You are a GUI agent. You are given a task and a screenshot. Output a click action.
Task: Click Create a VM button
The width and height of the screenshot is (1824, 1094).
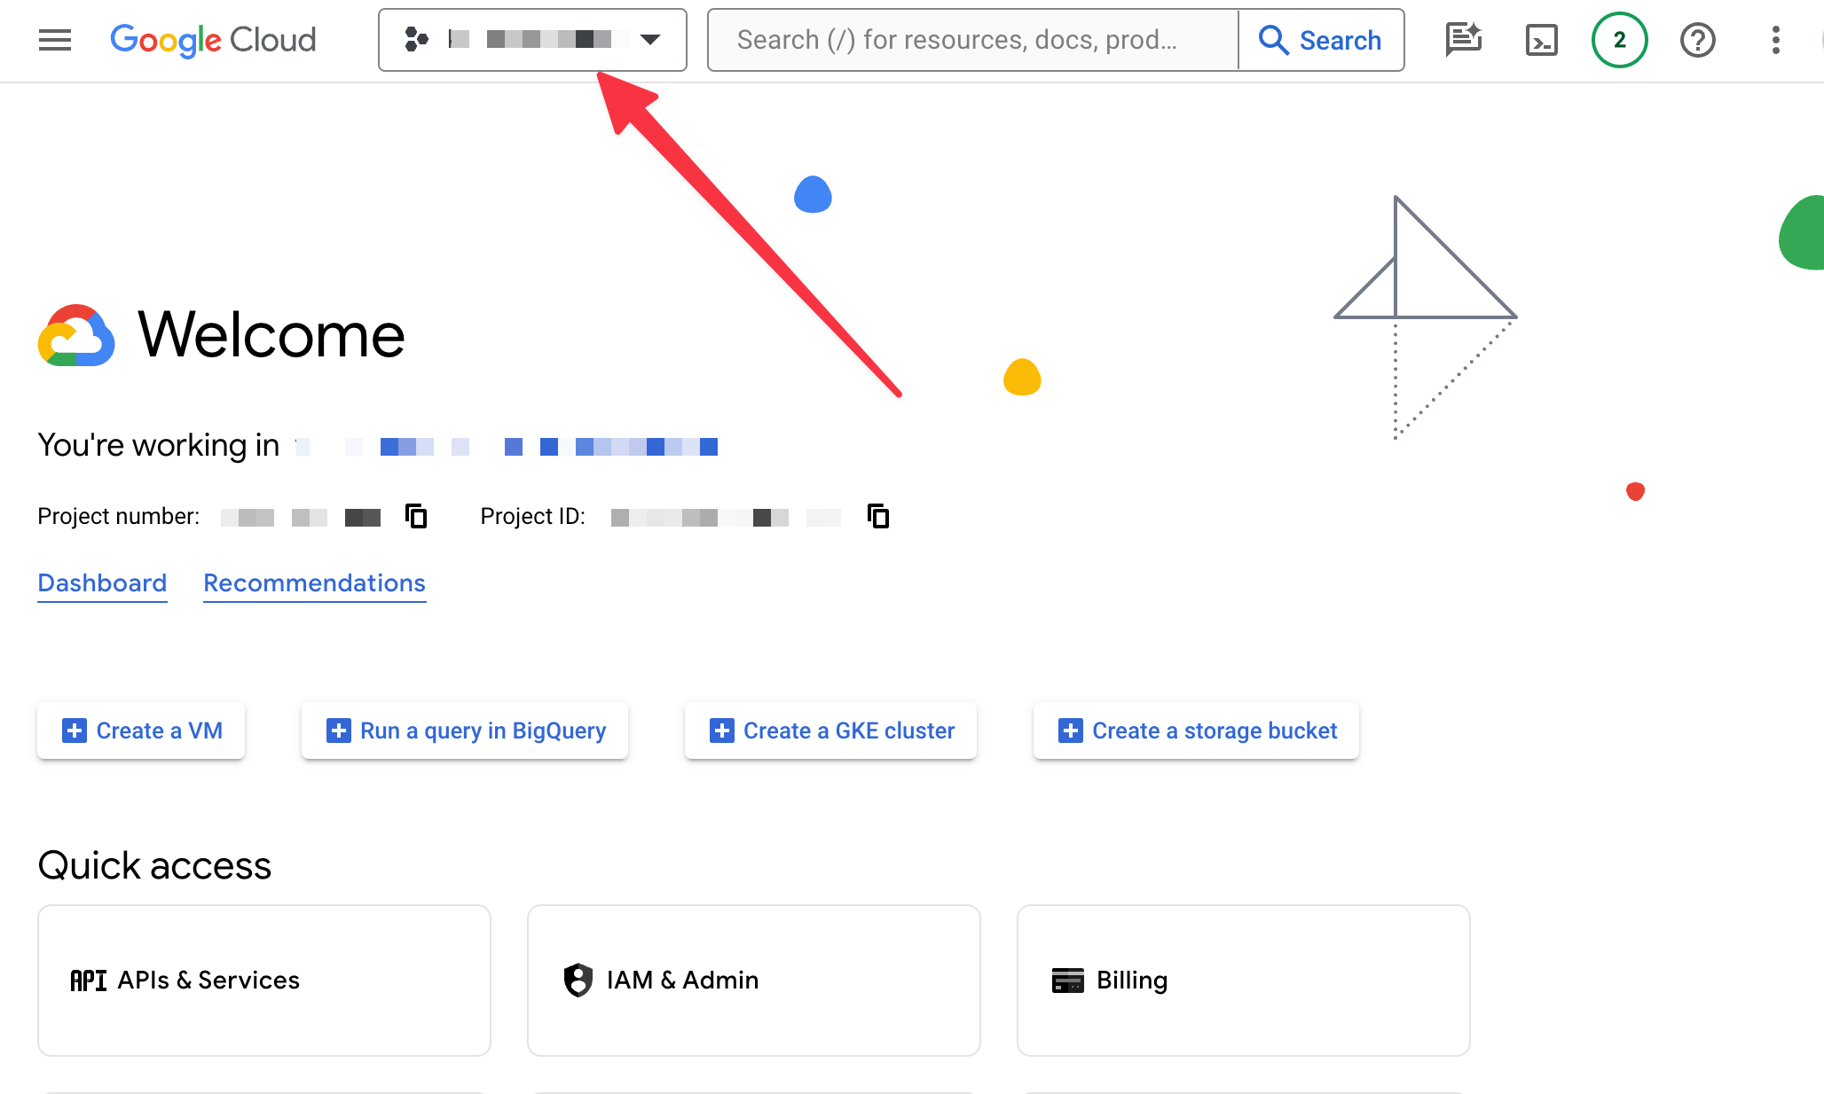coord(141,731)
